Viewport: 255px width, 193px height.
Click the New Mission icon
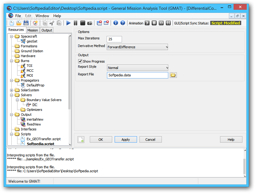coord(35,23)
